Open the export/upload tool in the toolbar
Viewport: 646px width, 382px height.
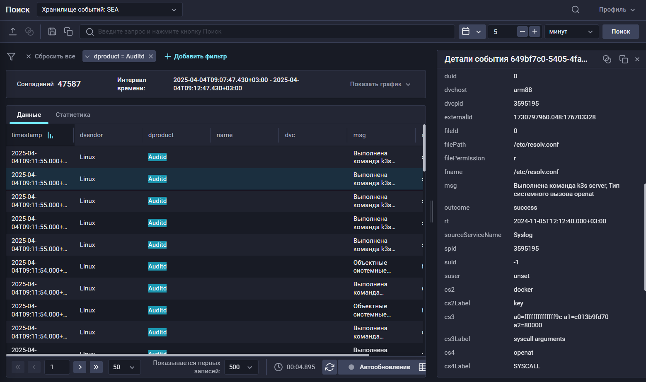pyautogui.click(x=13, y=31)
